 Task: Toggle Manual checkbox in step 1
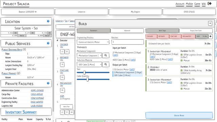point(181,60)
